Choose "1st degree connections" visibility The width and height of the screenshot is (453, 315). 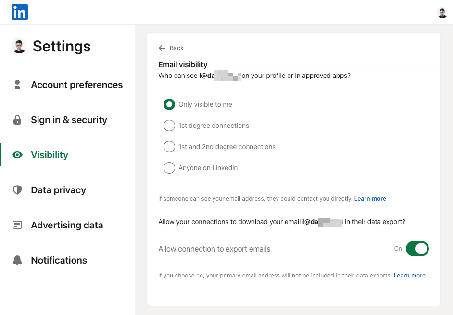pyautogui.click(x=169, y=126)
